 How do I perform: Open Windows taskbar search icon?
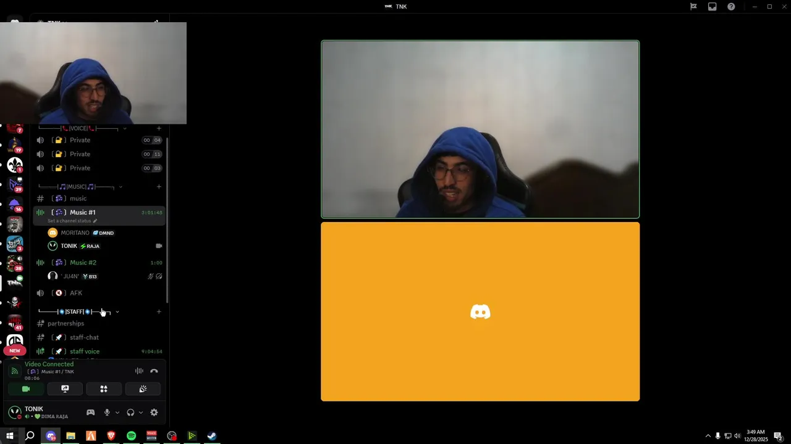click(30, 436)
